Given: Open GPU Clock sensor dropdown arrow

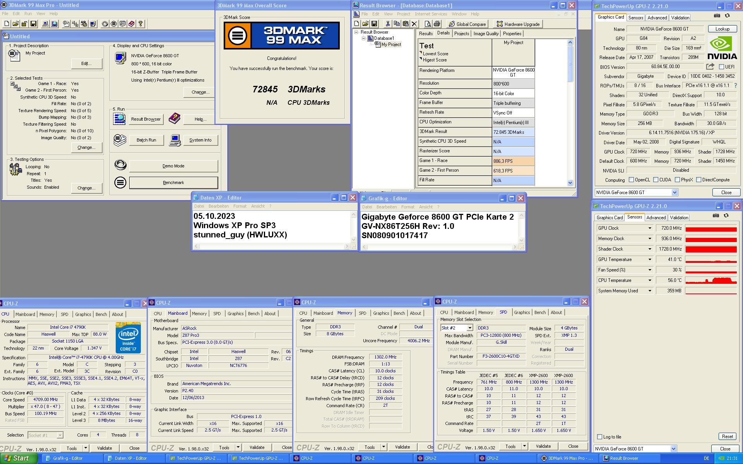Looking at the screenshot, I should [650, 228].
